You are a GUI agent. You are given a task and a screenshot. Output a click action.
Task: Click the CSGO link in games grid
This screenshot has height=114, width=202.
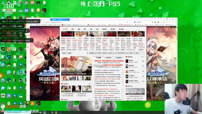point(122,39)
